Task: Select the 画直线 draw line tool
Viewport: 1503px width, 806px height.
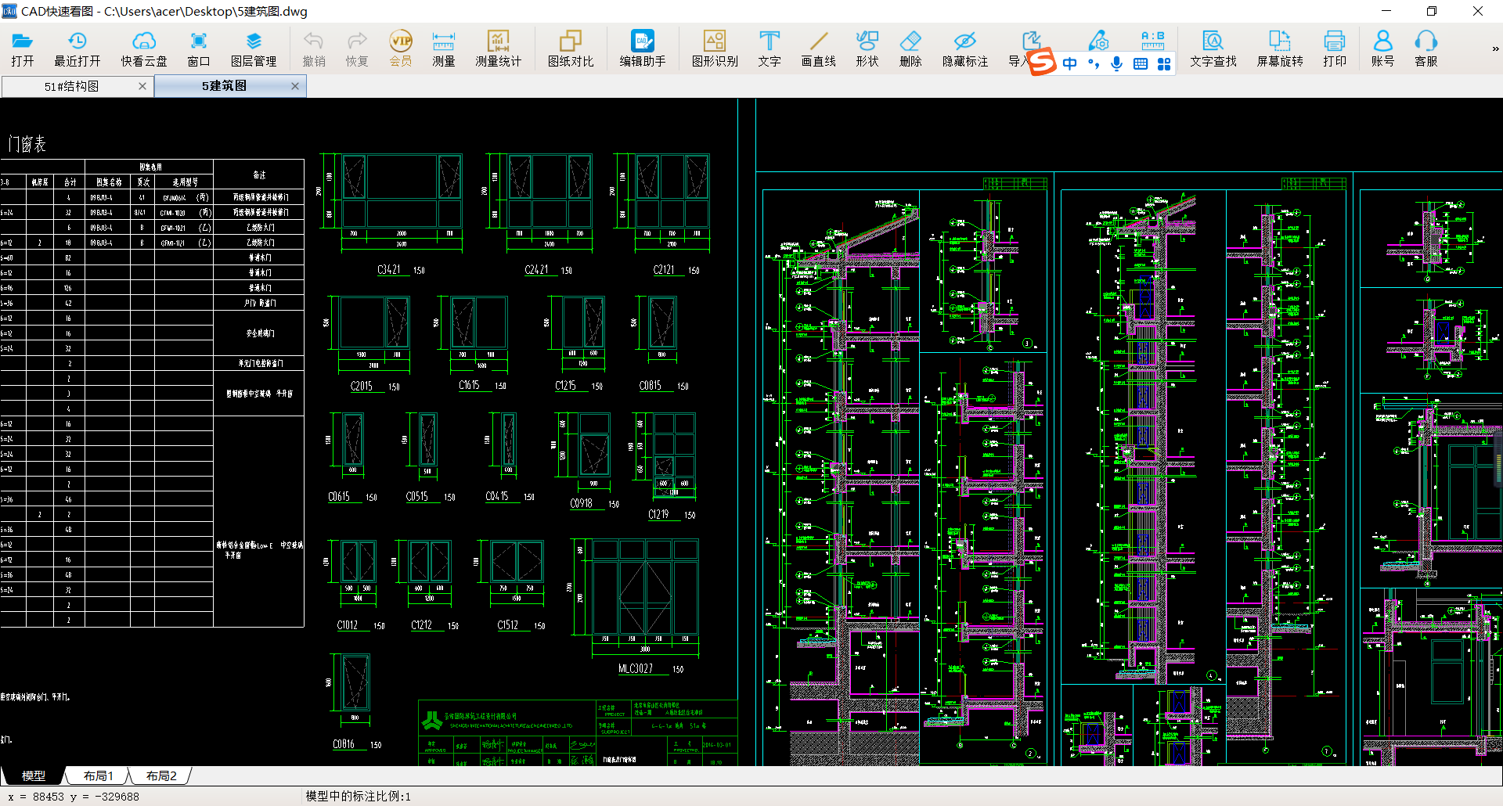Action: 819,49
